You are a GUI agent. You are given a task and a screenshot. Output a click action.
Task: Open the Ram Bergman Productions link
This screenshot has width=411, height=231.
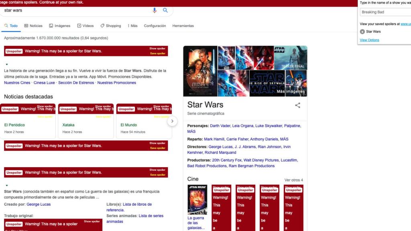point(252,166)
